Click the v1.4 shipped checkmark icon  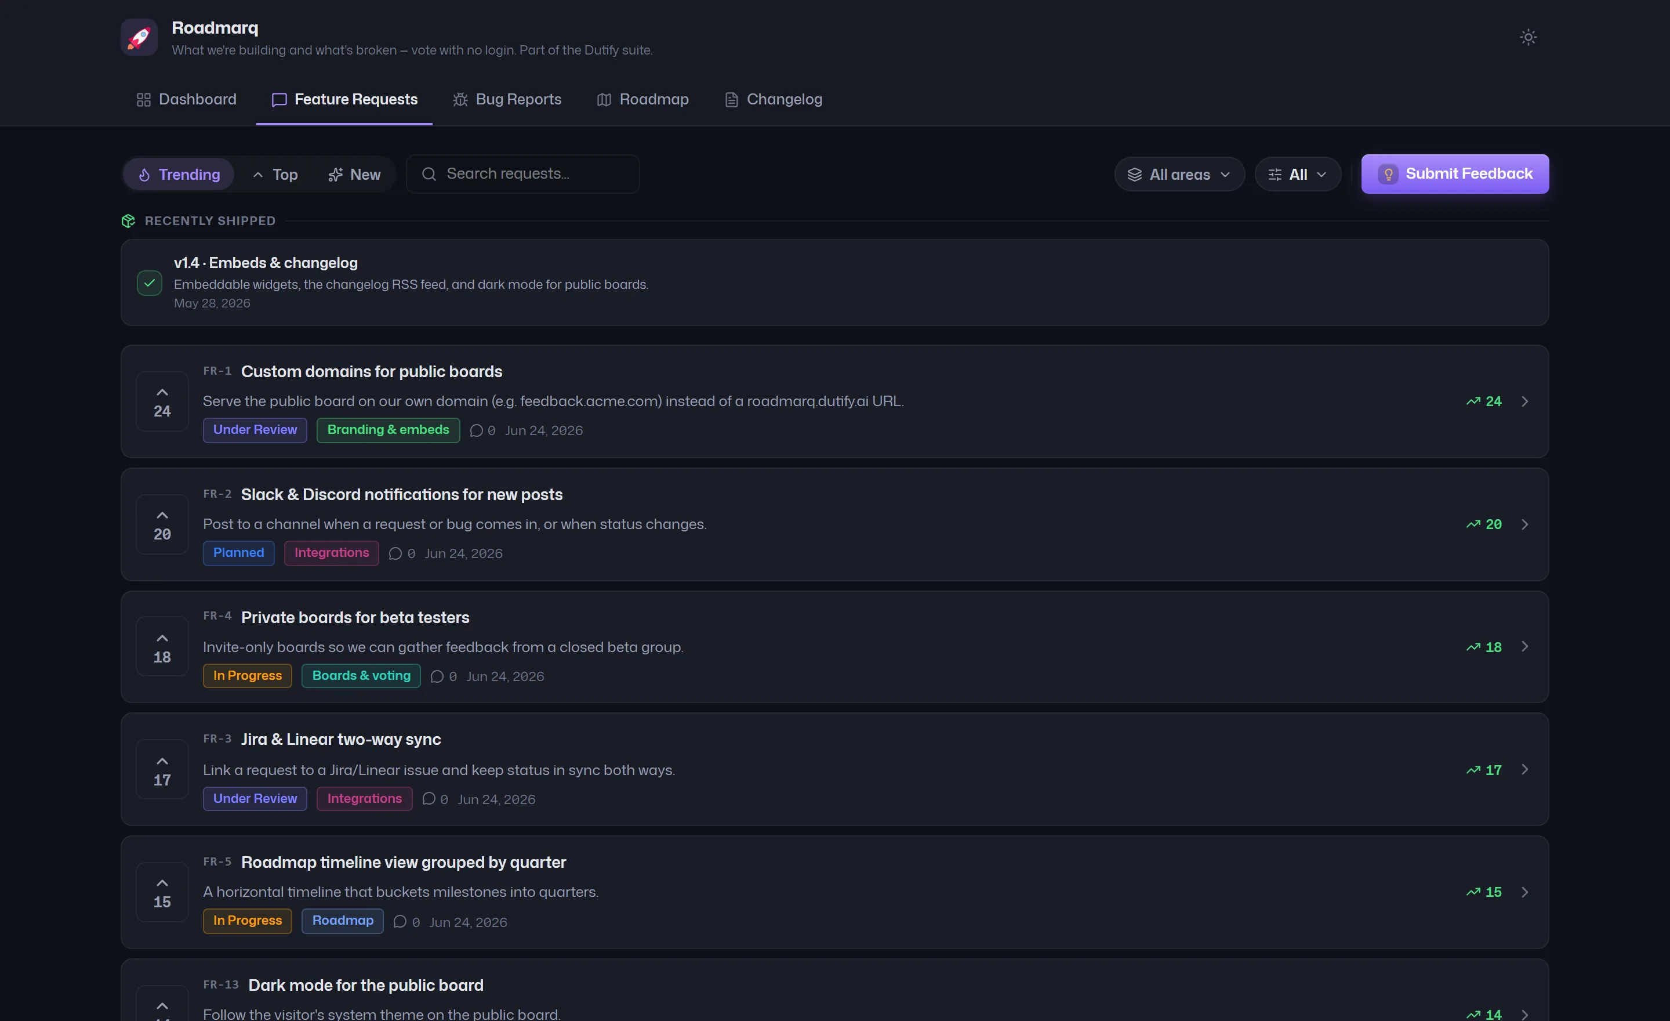[x=149, y=283]
